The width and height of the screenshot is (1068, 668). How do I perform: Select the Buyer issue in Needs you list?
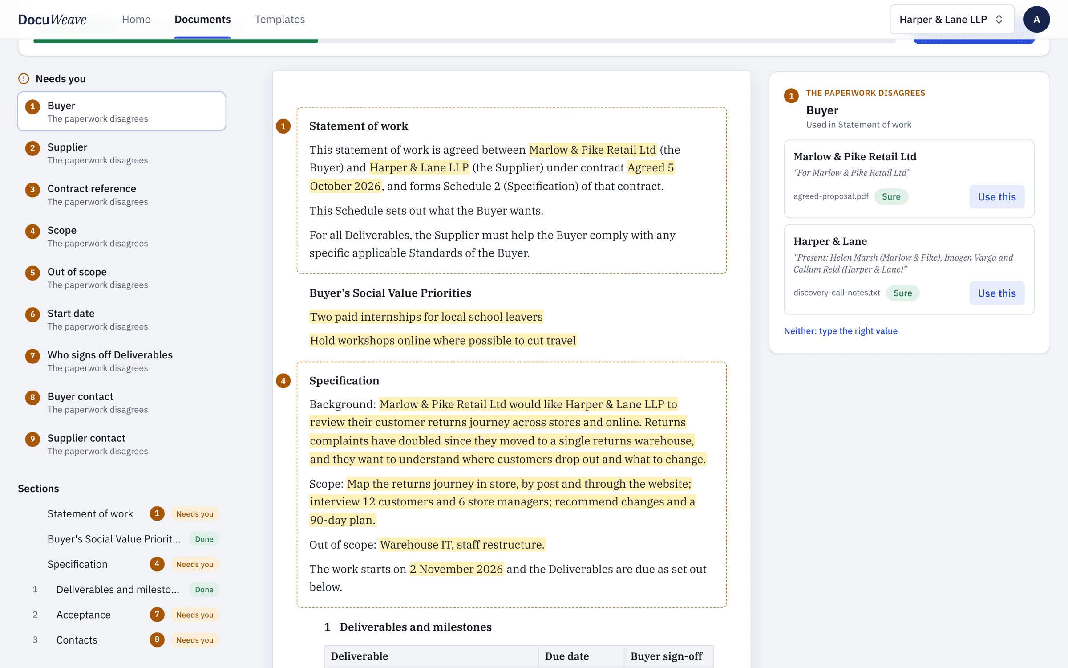(121, 111)
